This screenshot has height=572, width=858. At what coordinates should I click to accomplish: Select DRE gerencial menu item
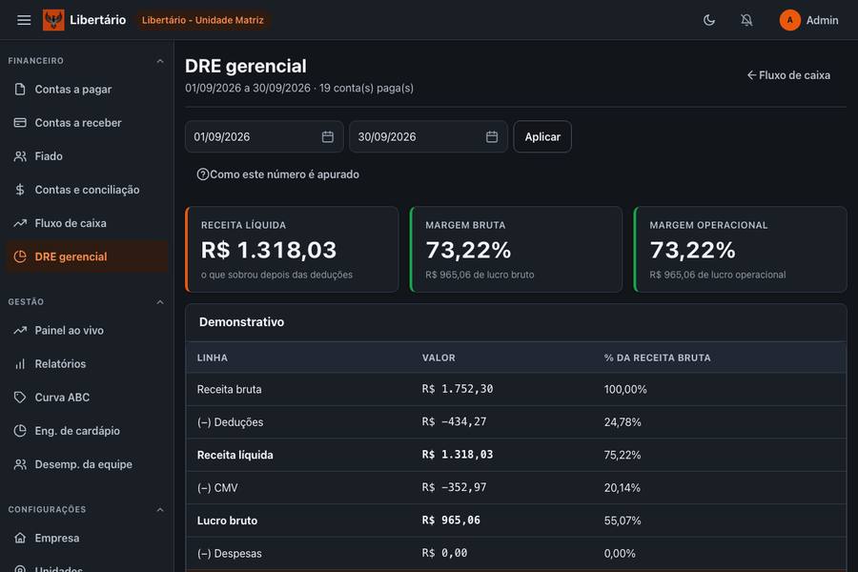[87, 256]
